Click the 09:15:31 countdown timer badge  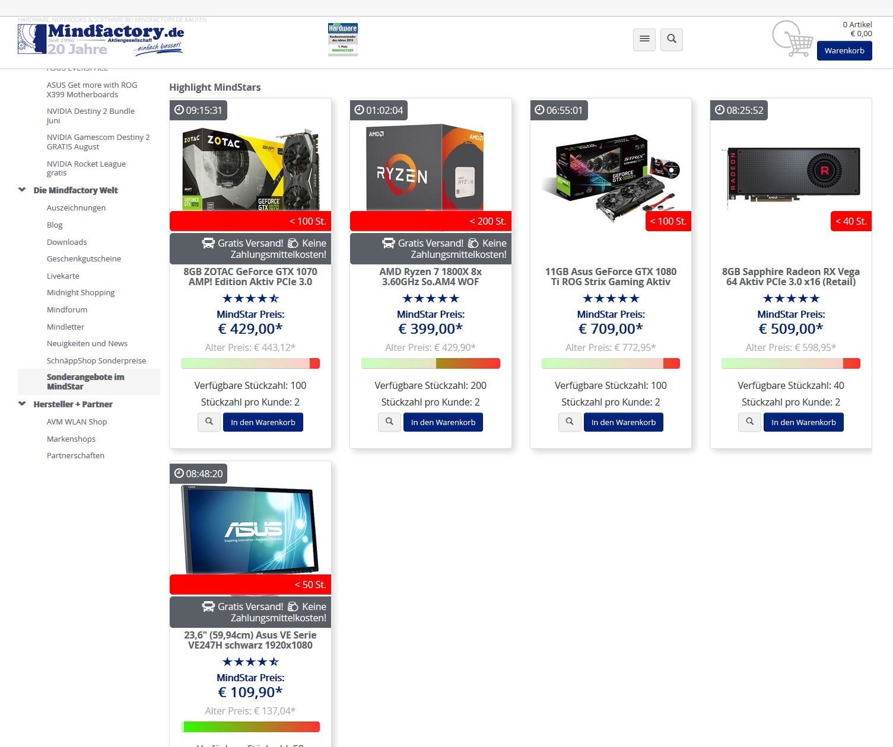198,110
